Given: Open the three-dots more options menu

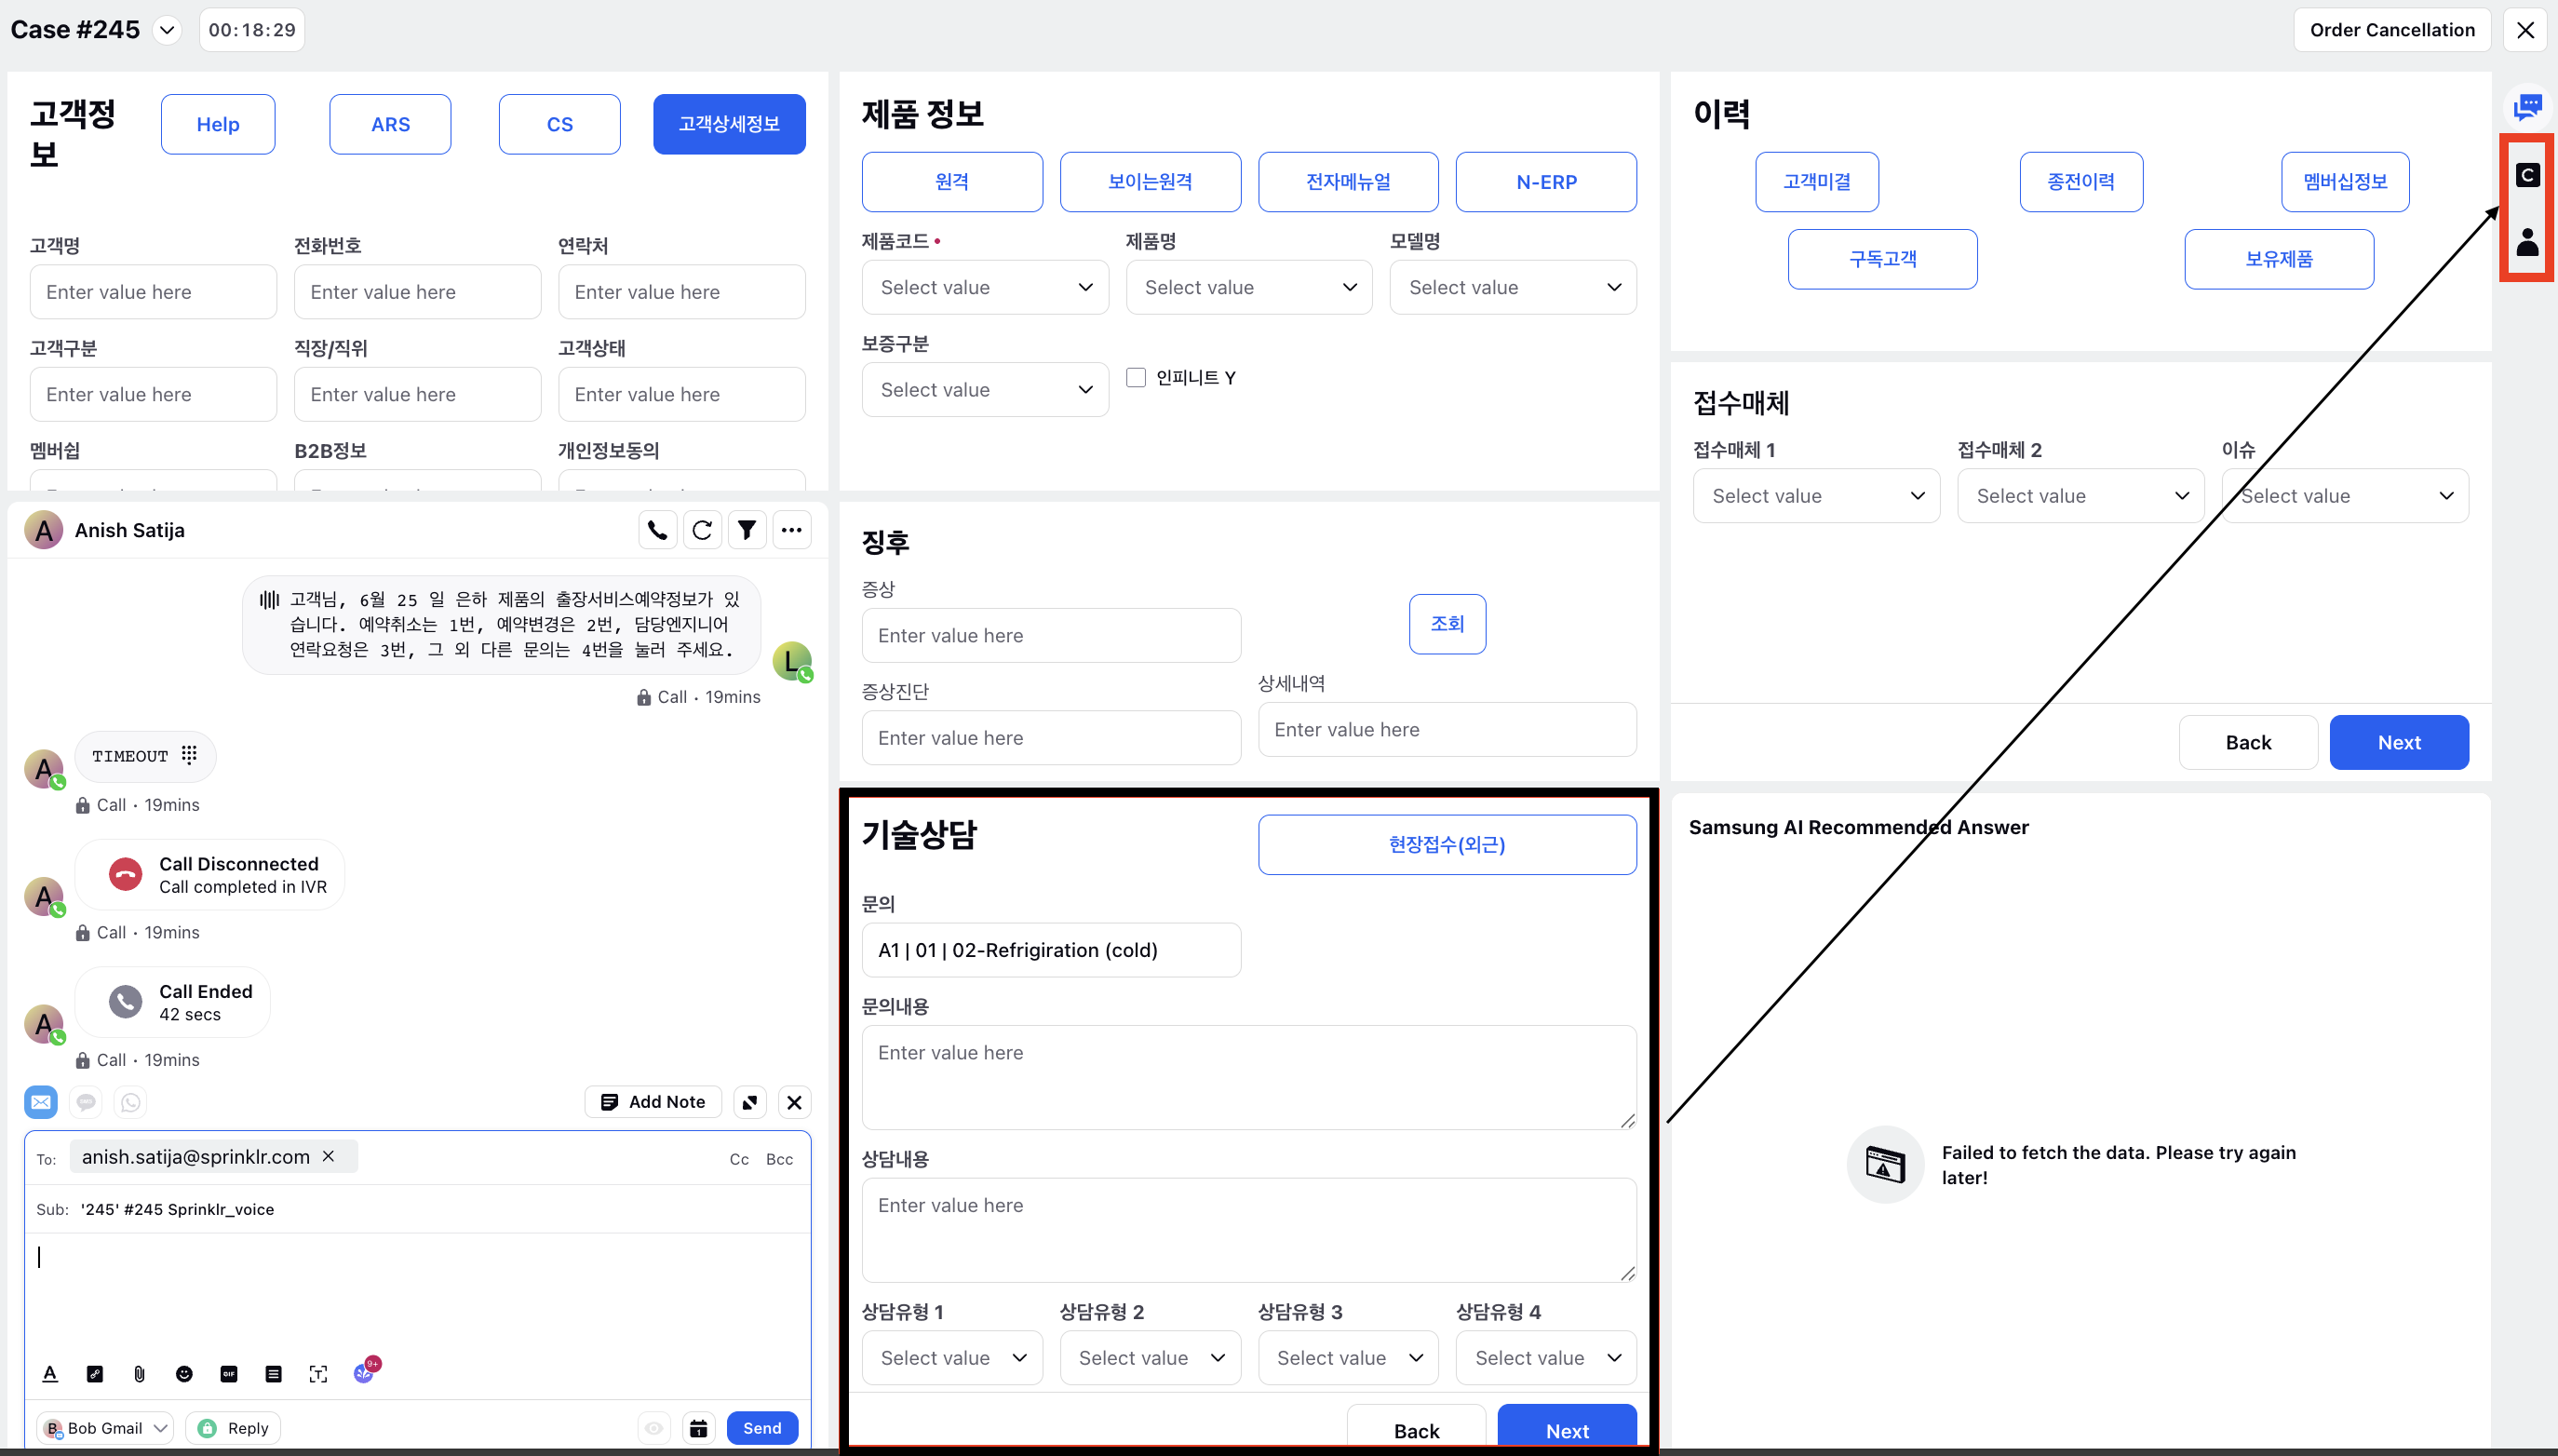Looking at the screenshot, I should pyautogui.click(x=791, y=530).
